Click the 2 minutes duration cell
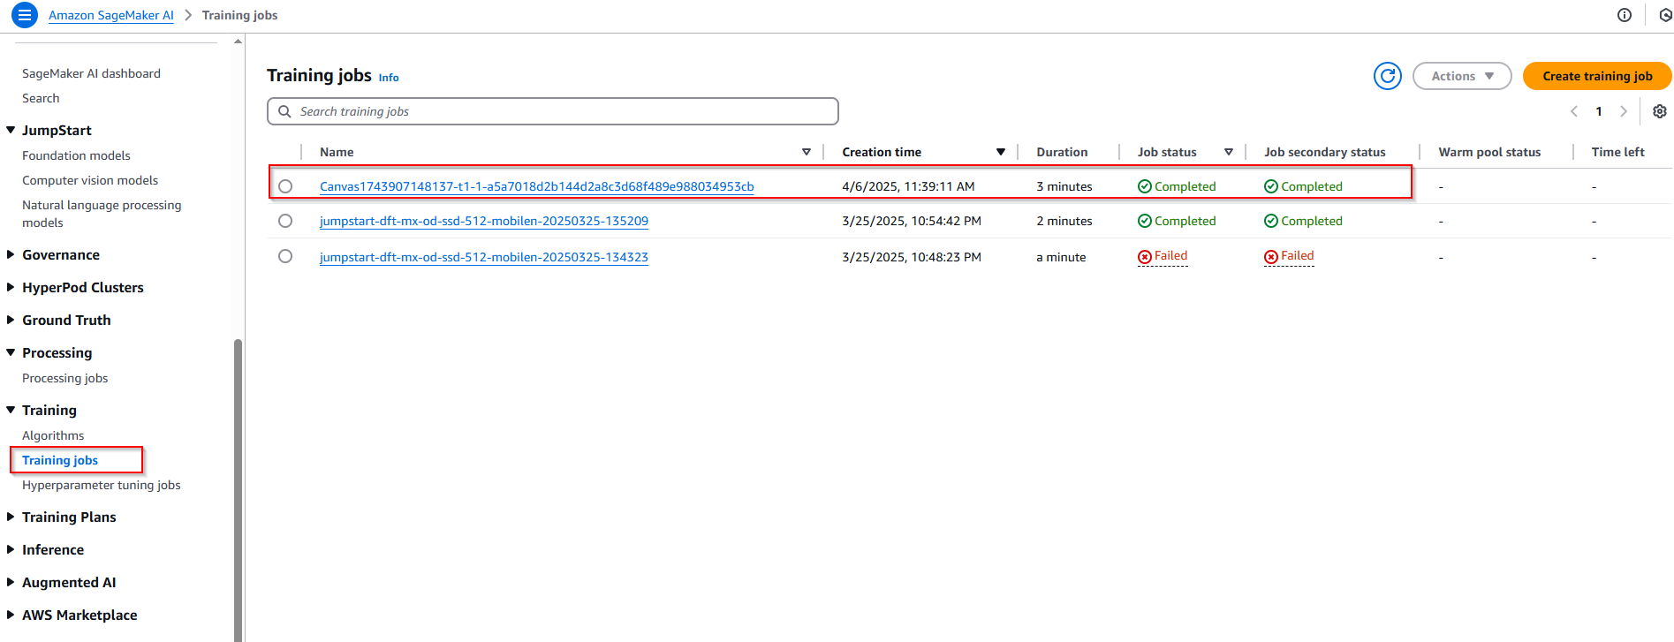The image size is (1674, 642). coord(1064,221)
